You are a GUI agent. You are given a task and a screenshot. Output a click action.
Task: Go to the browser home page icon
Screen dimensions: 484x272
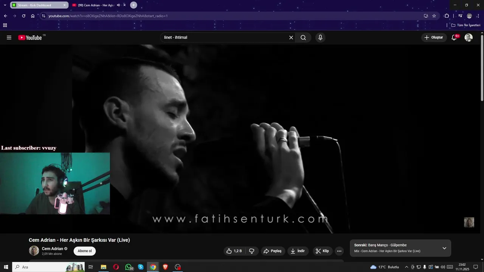[33, 16]
